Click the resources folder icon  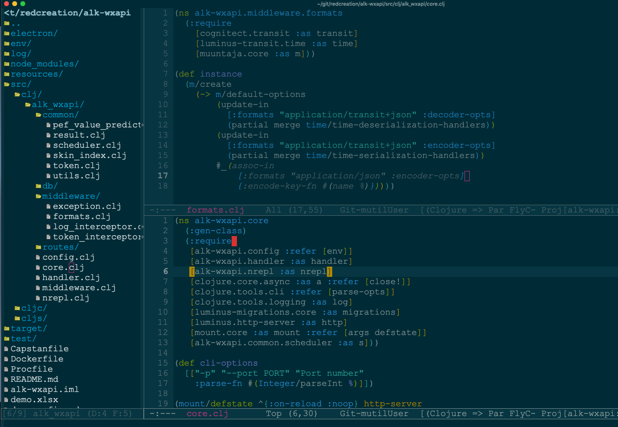click(x=7, y=74)
